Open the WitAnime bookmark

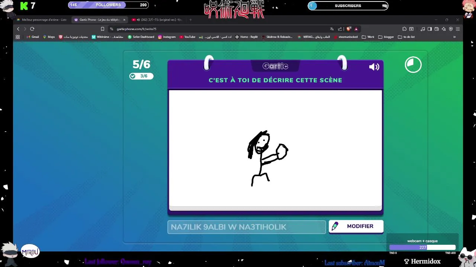107,37
